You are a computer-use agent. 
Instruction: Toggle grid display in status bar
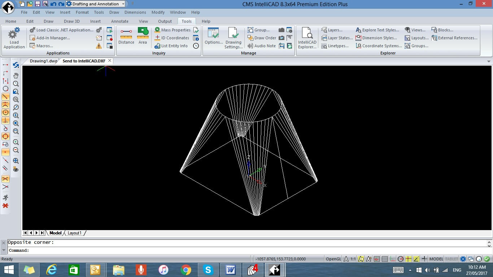pyautogui.click(x=385, y=259)
